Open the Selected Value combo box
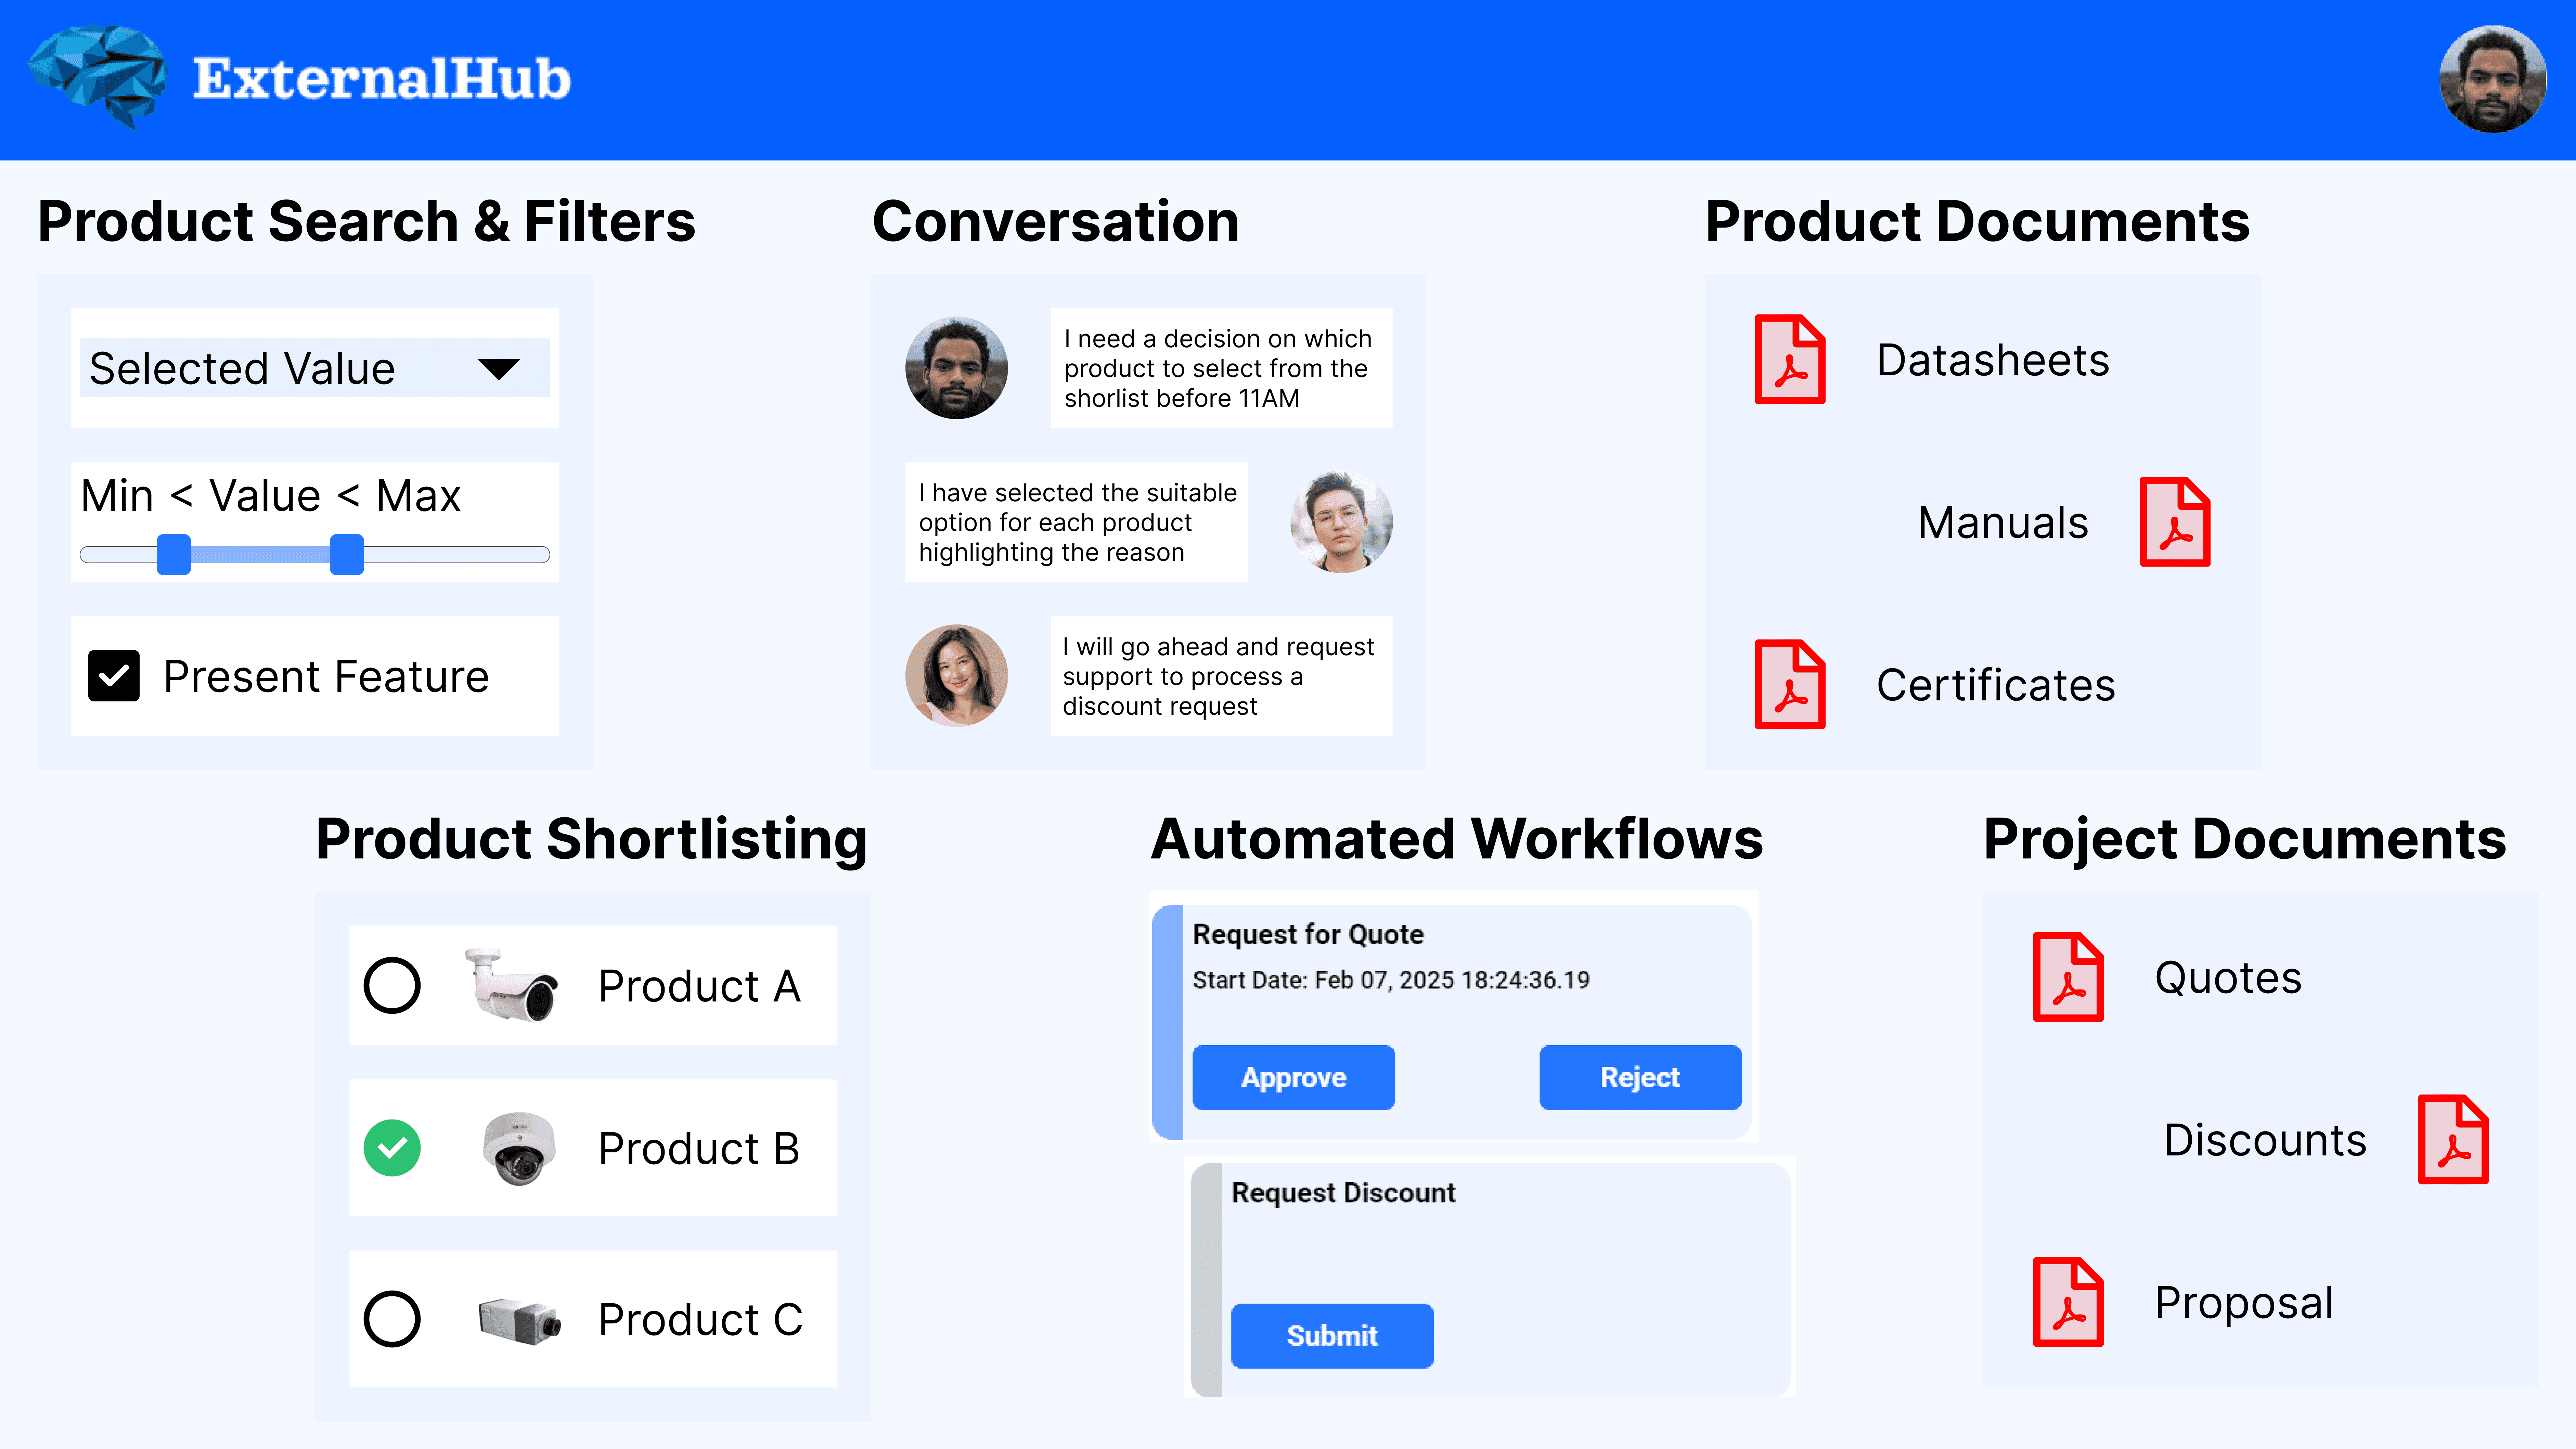The width and height of the screenshot is (2576, 1449). [315, 368]
